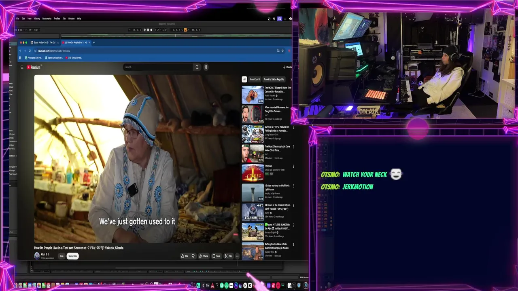
Task: Start DAW playback with the play button
Action: (145, 30)
